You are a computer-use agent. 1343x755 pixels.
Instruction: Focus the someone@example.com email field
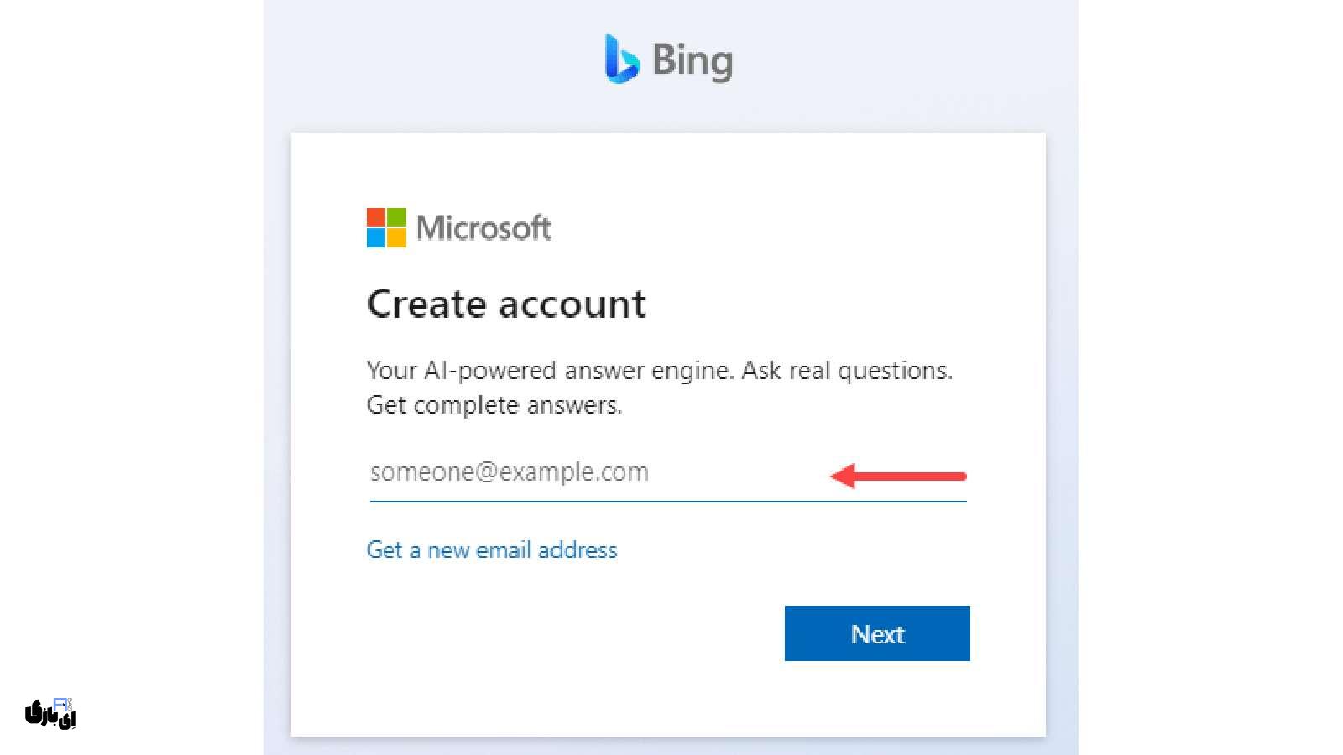[668, 472]
